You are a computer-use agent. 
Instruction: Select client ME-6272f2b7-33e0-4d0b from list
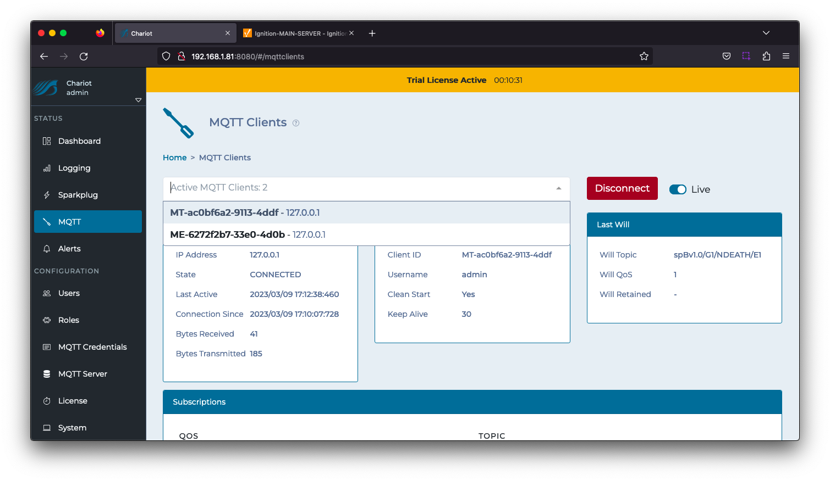pyautogui.click(x=366, y=234)
